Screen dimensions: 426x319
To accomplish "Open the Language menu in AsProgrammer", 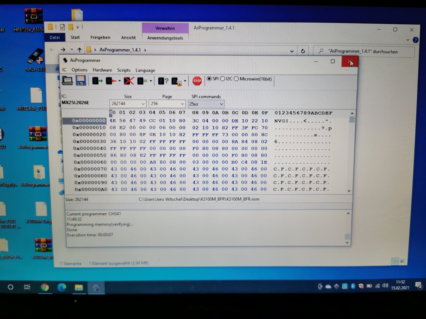I will click(145, 70).
